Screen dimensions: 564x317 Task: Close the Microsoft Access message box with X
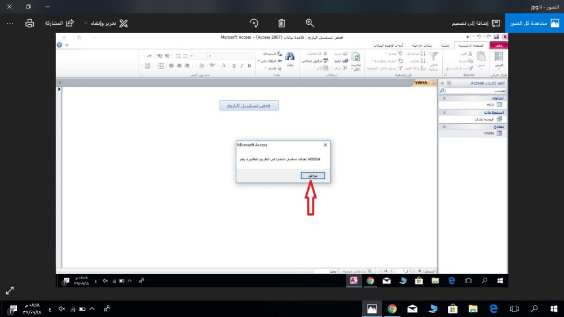[325, 145]
